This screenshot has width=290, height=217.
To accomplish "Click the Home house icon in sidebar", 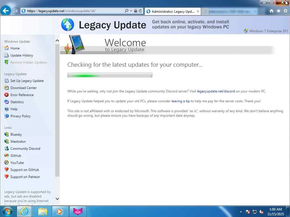I will click(x=7, y=48).
